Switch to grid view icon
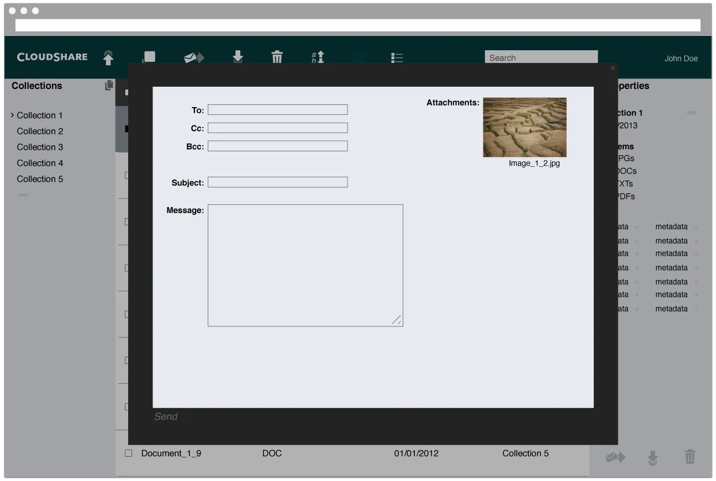This screenshot has height=481, width=716. point(357,58)
